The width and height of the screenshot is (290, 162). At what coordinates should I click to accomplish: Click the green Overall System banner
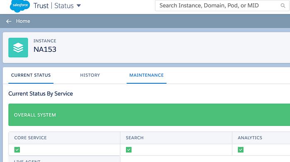coord(149,115)
